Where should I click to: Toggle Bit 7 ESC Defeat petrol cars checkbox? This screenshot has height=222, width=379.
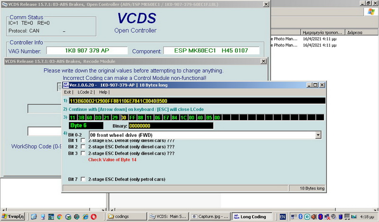[83, 179]
